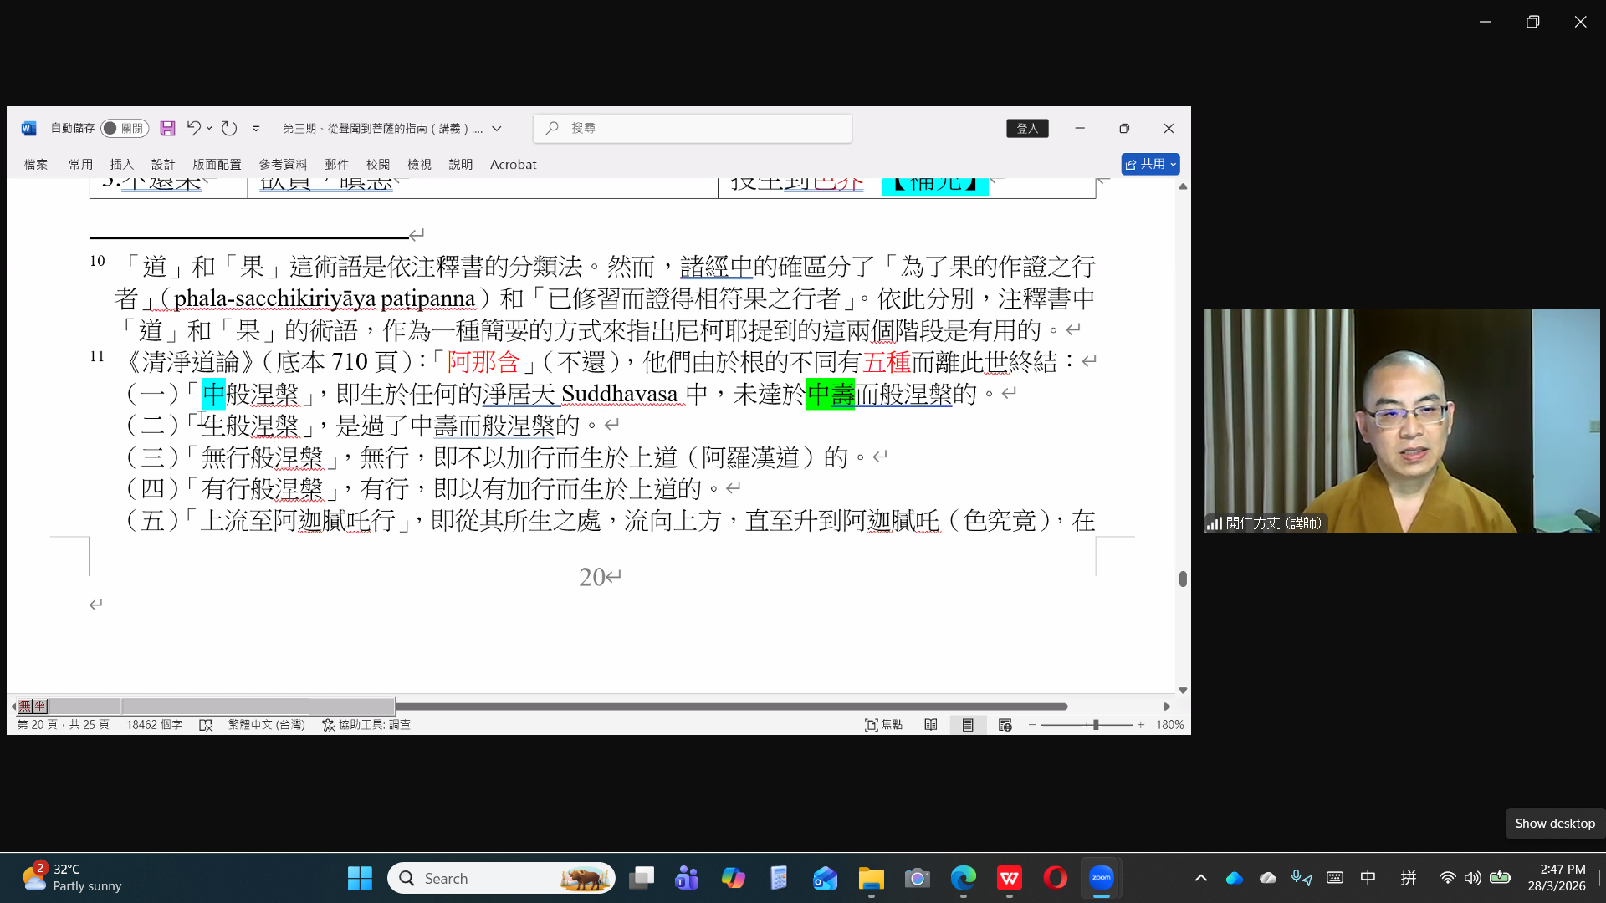Open Zoom app from the taskbar
This screenshot has height=903, width=1606.
1101,878
